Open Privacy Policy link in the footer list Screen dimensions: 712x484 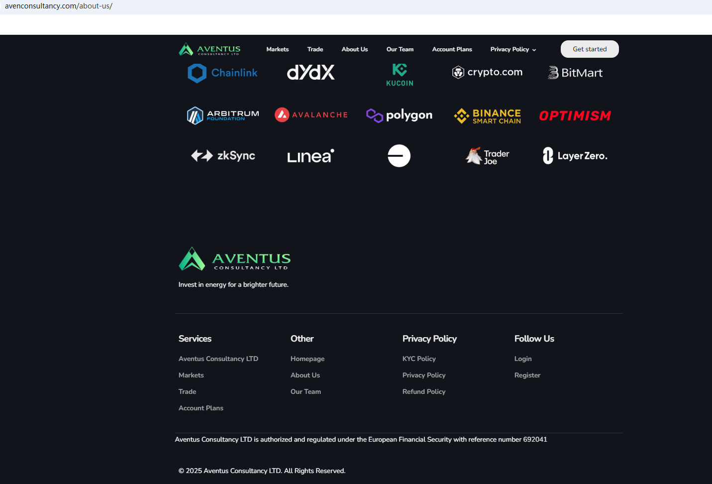(x=424, y=375)
